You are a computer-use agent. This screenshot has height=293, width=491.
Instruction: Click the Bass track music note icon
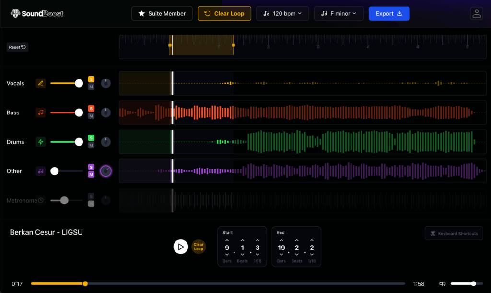click(41, 113)
